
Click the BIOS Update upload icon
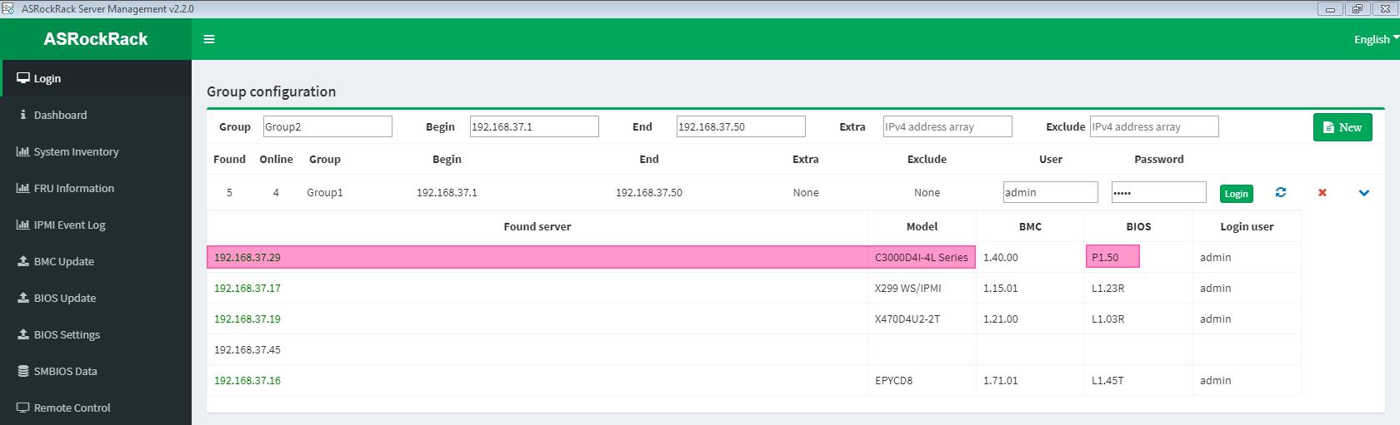tap(23, 298)
